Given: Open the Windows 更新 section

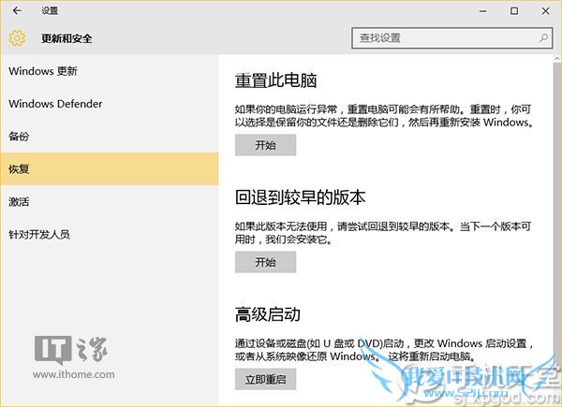Looking at the screenshot, I should 110,71.
